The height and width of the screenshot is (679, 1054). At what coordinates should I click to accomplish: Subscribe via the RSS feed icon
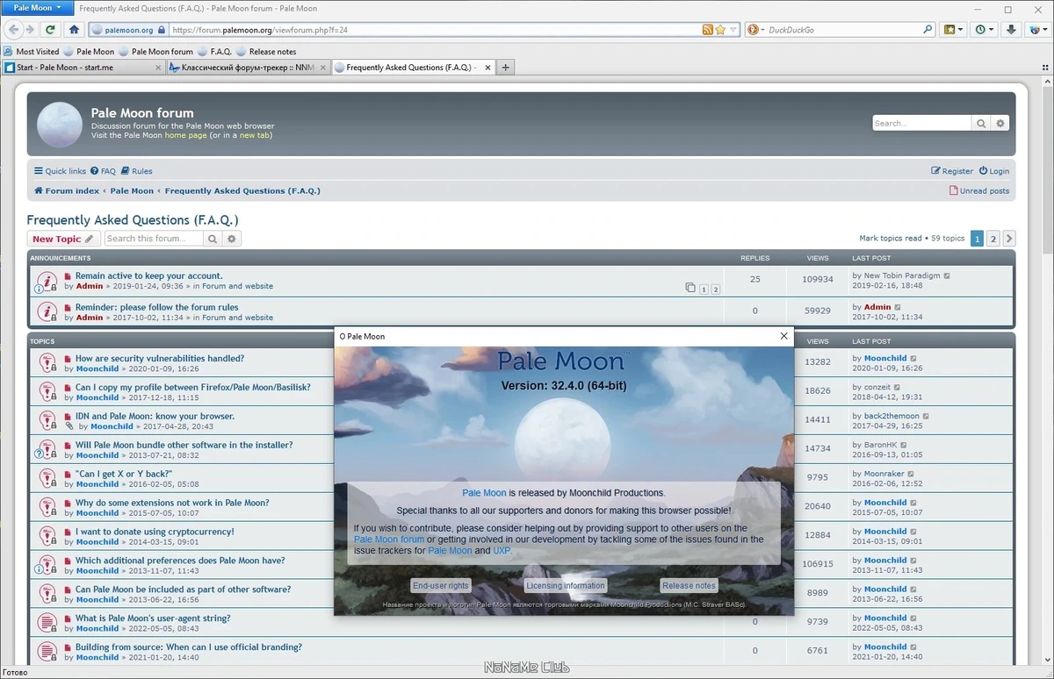click(707, 30)
